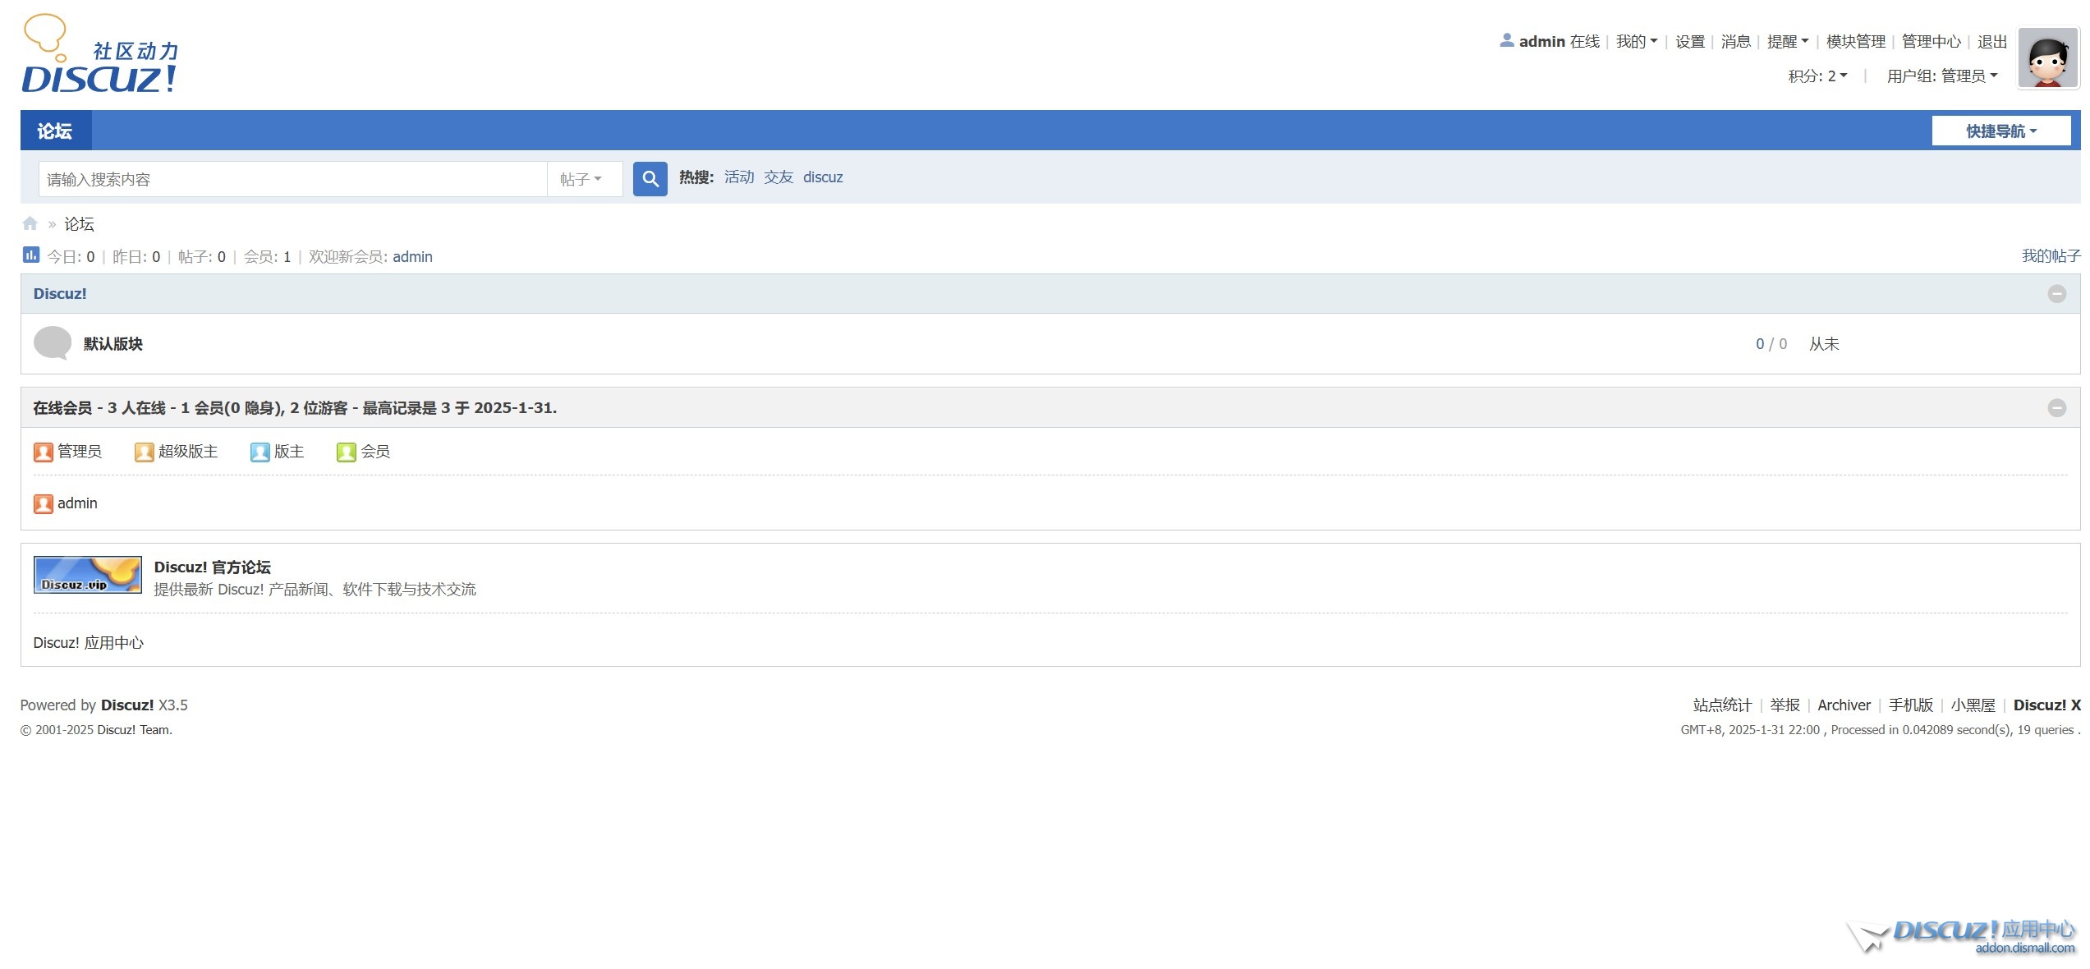Click the user icon beside admin 在线
Screen dimensions: 2090x969
pos(1507,40)
